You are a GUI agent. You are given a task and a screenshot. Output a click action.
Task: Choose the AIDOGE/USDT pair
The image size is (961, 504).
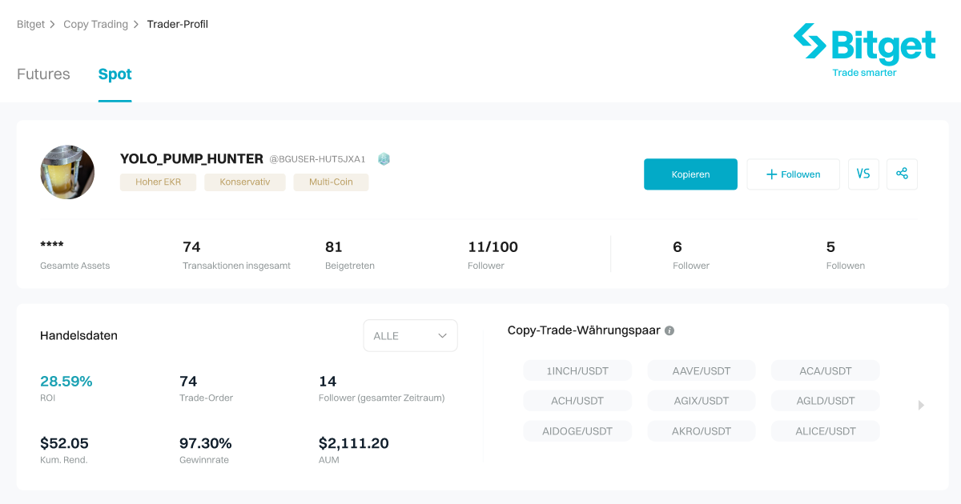[577, 431]
